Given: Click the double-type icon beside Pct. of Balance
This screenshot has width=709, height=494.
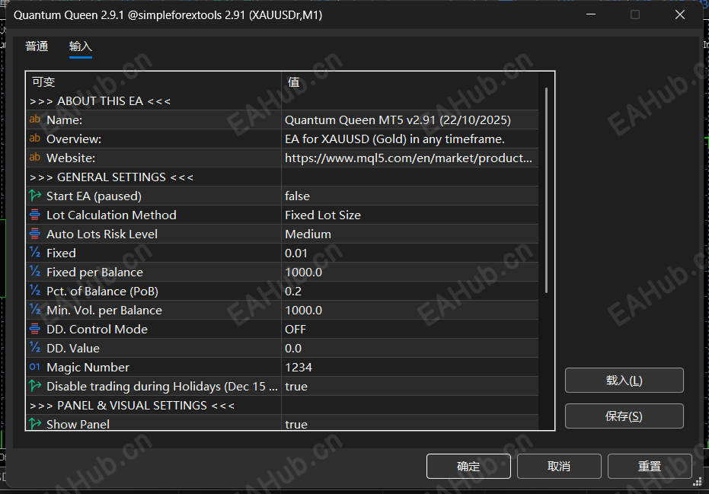Looking at the screenshot, I should (x=35, y=290).
